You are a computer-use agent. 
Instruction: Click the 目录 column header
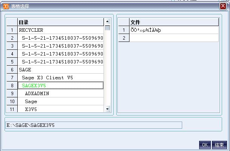60,22
